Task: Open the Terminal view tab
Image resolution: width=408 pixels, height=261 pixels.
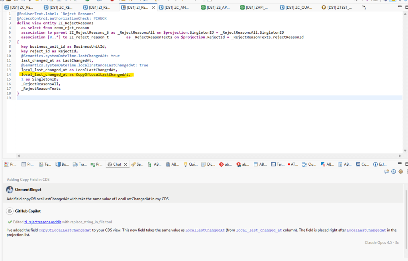Action: [278, 164]
